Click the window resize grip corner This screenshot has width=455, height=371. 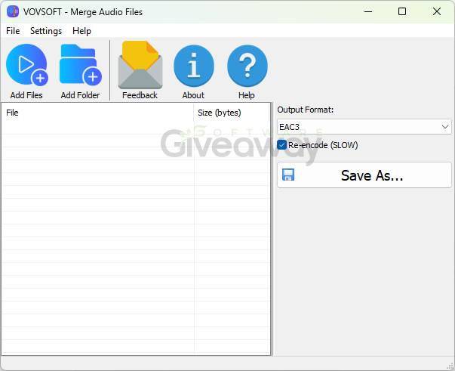coord(450,366)
